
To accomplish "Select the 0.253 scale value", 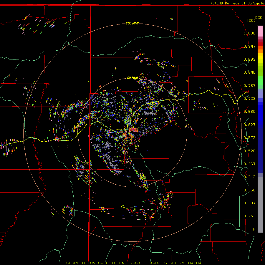I will [x=249, y=216].
